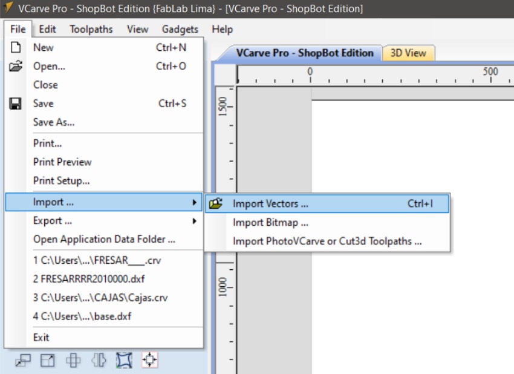
Task: Open recent file FRESARRRR2010000.dxf
Action: coord(104,279)
